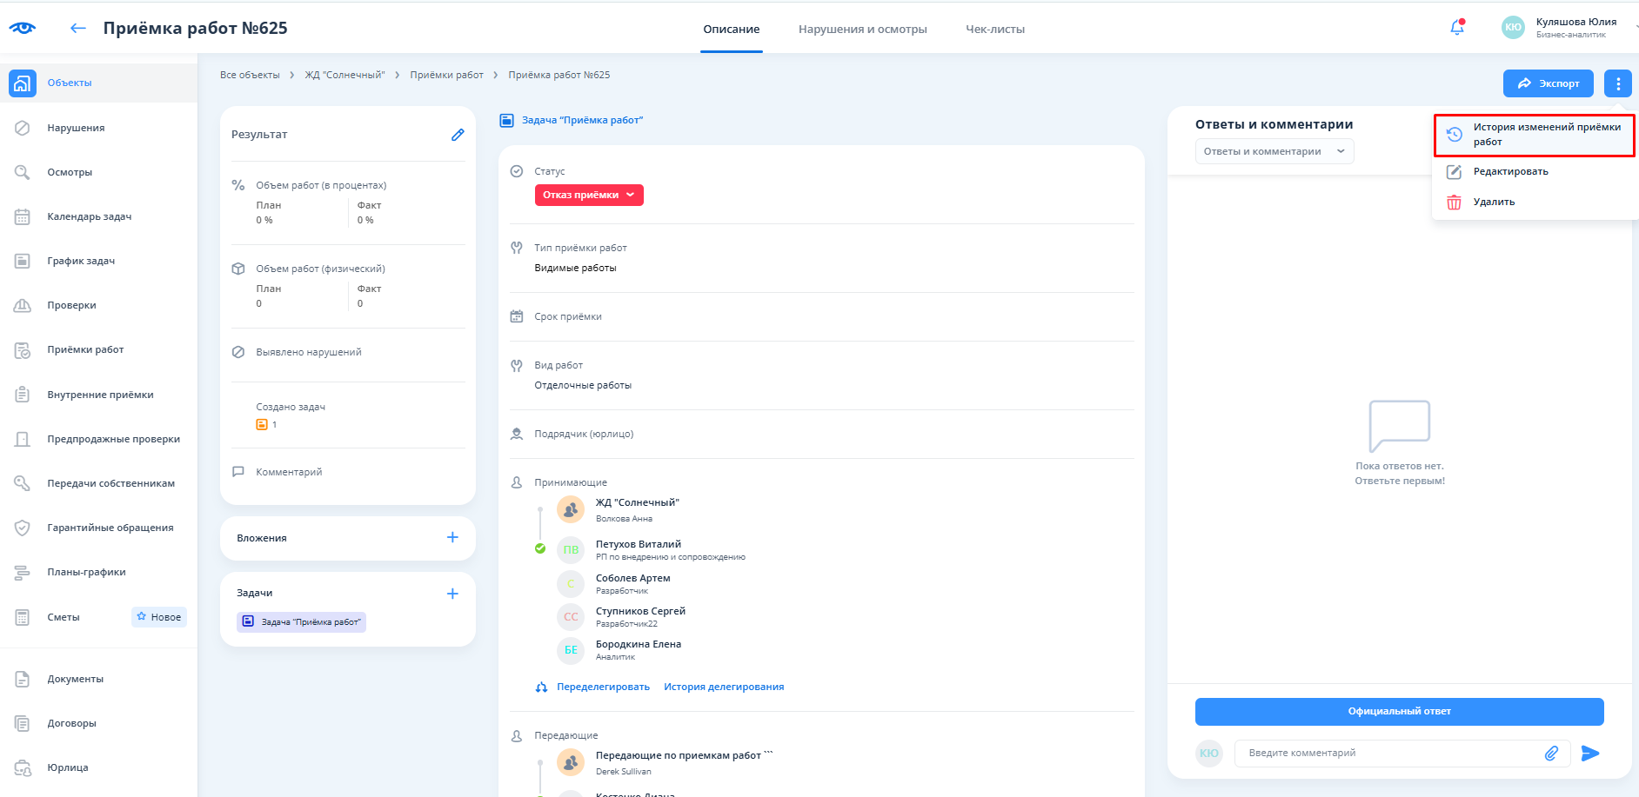Open Внутренние приёмки in the sidebar
Image resolution: width=1639 pixels, height=797 pixels.
coord(98,395)
